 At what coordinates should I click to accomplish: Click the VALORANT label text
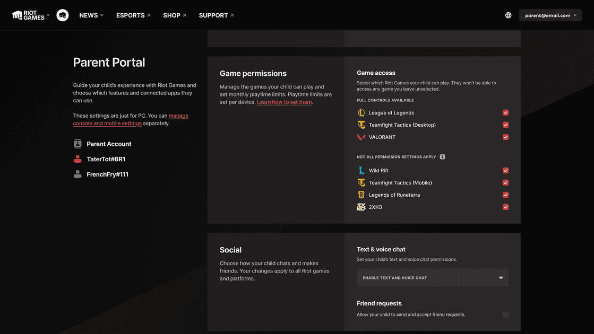[382, 137]
